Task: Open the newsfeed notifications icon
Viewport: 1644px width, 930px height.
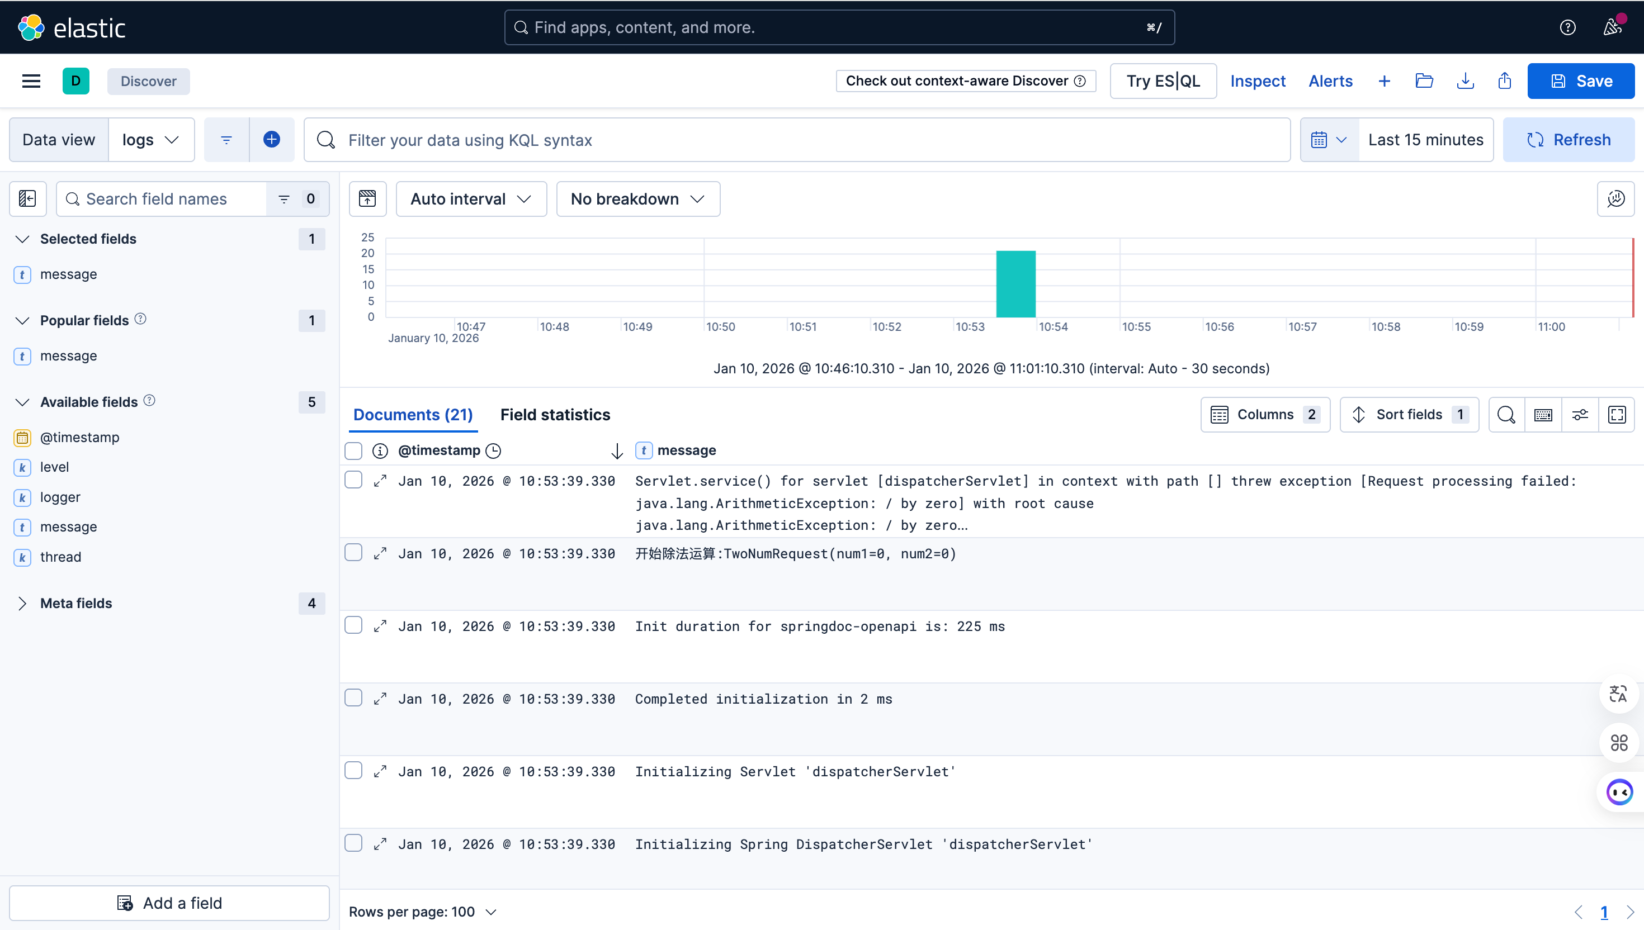Action: click(x=1613, y=27)
